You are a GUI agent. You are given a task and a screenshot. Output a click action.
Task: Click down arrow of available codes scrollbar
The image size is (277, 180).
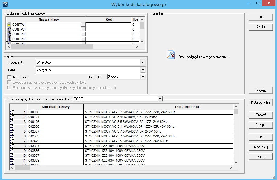236,163
